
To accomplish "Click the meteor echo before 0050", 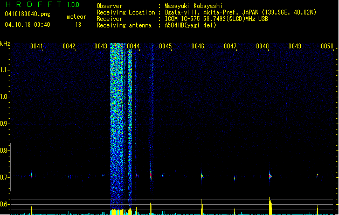I will tap(317, 176).
